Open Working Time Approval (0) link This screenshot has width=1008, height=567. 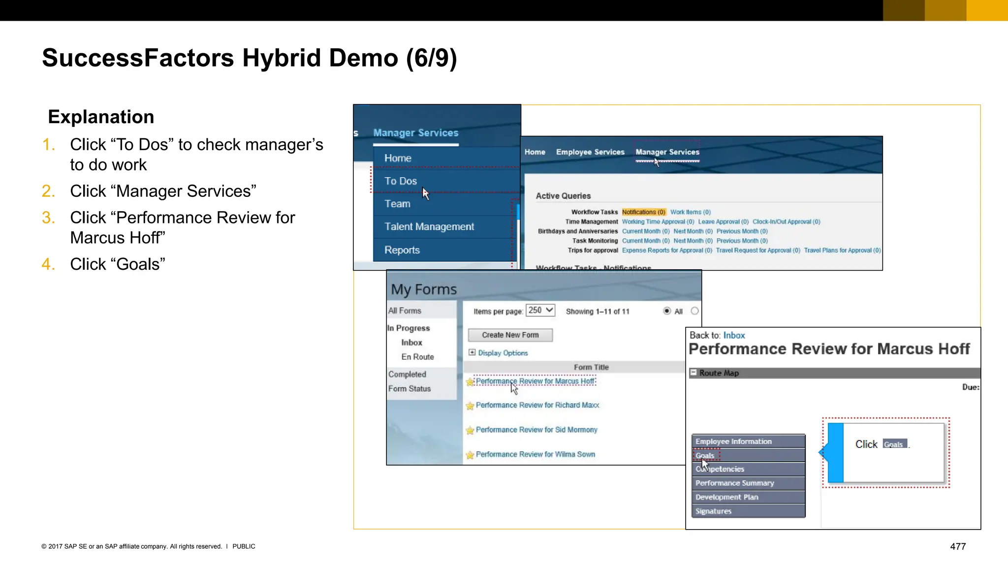pos(658,222)
